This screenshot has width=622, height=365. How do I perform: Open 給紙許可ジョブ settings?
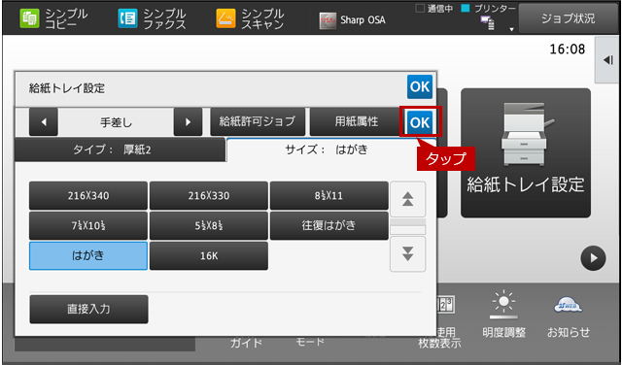pyautogui.click(x=258, y=121)
